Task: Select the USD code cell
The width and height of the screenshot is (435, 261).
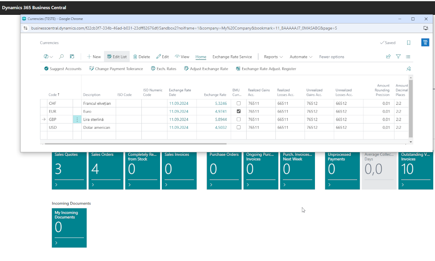Action: [60, 127]
